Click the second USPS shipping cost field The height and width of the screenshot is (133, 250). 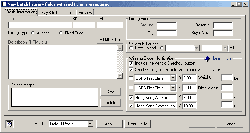[189, 88]
